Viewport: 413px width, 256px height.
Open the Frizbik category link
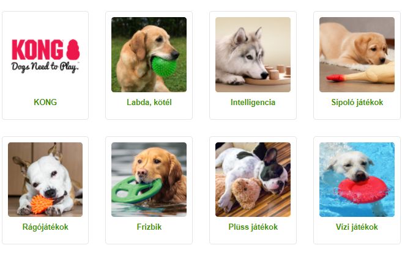tap(149, 227)
